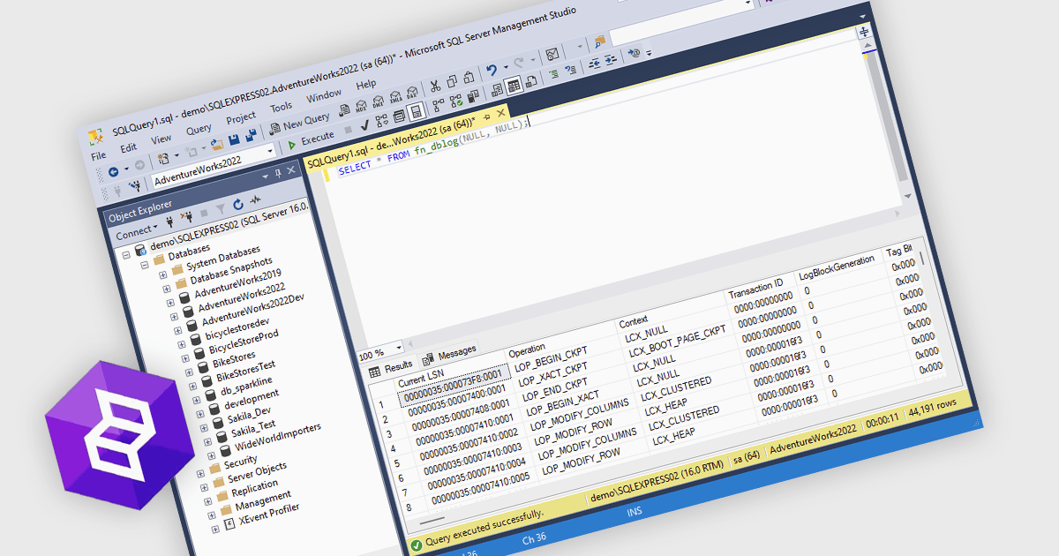Click the Copy icon in toolbar
1059x556 pixels.
[452, 81]
